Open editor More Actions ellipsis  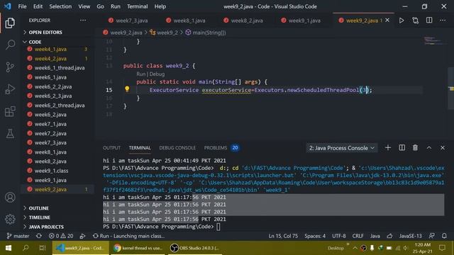(x=443, y=21)
